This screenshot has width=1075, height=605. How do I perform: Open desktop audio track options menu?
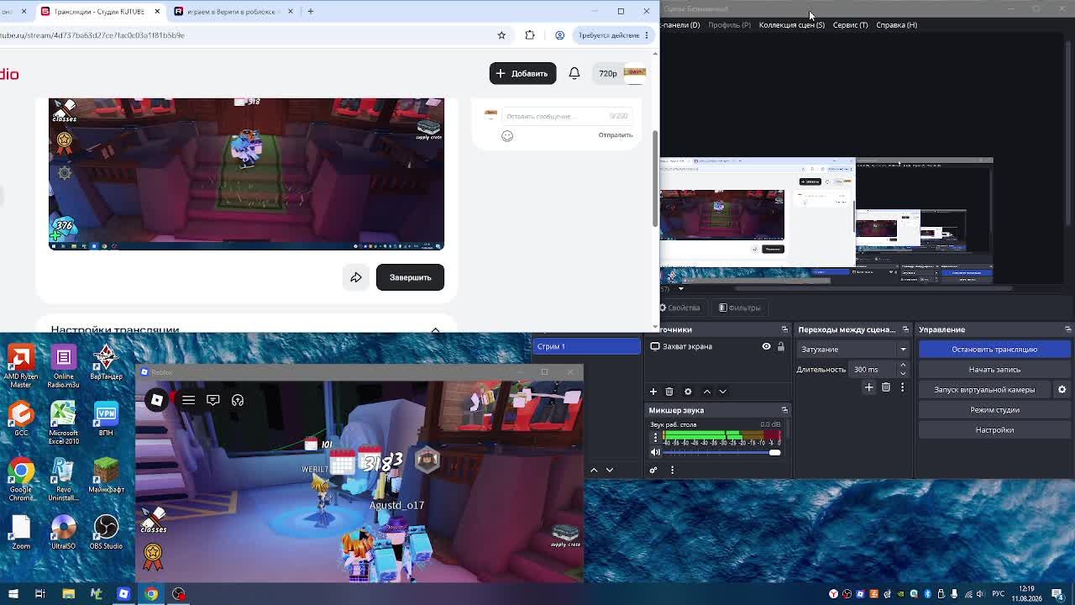(655, 438)
